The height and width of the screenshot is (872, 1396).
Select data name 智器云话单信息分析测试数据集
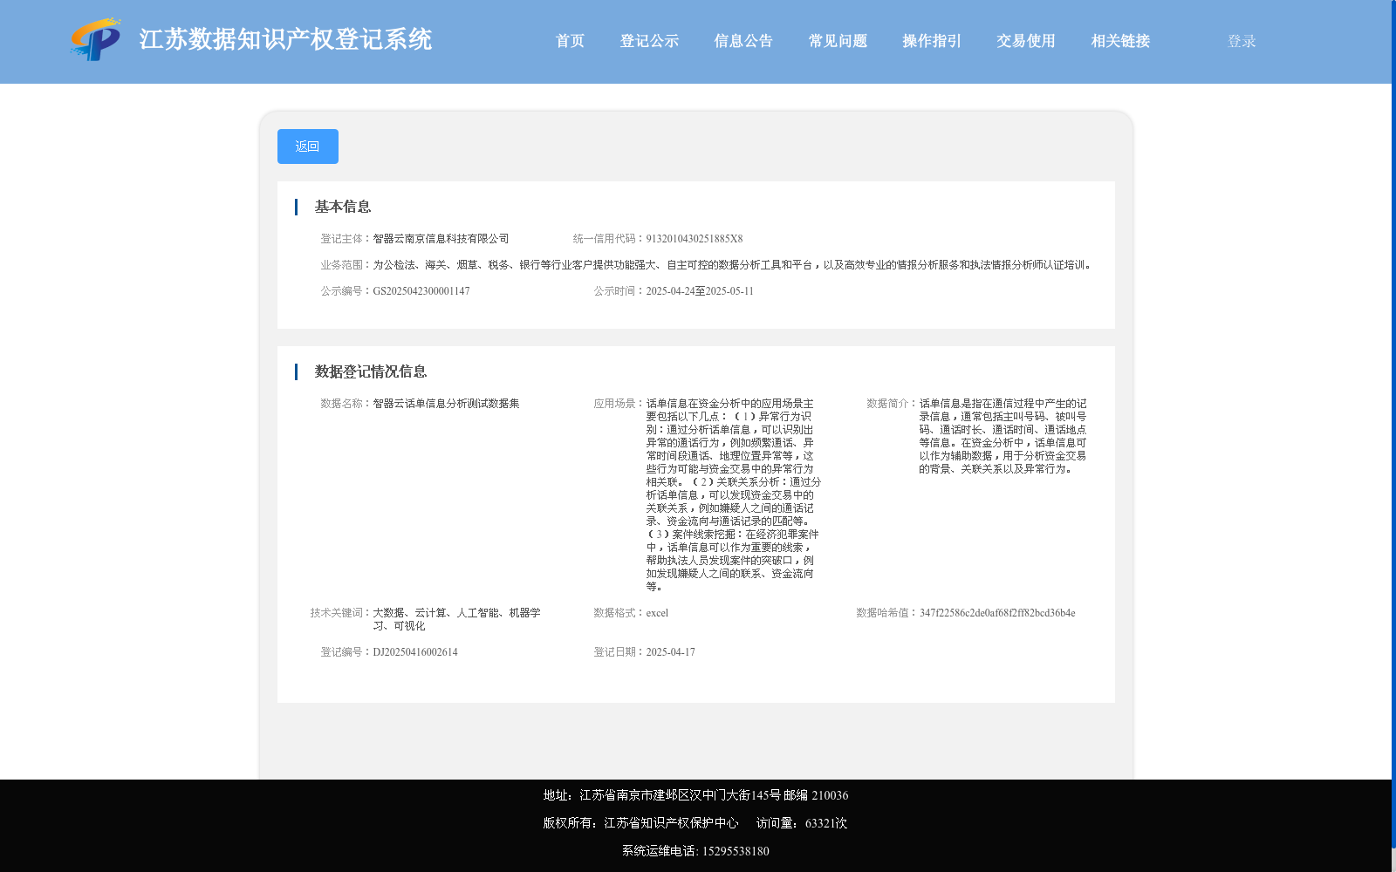point(446,404)
